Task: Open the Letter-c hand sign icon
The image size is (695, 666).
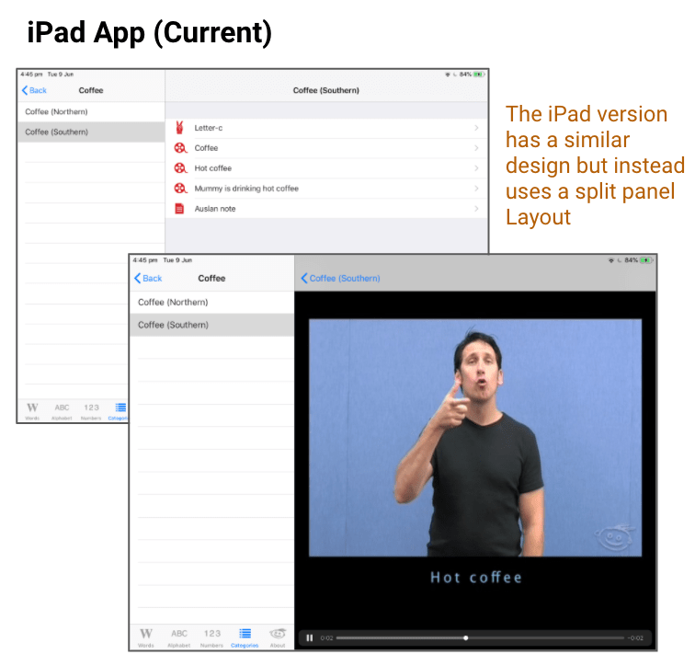Action: click(179, 128)
